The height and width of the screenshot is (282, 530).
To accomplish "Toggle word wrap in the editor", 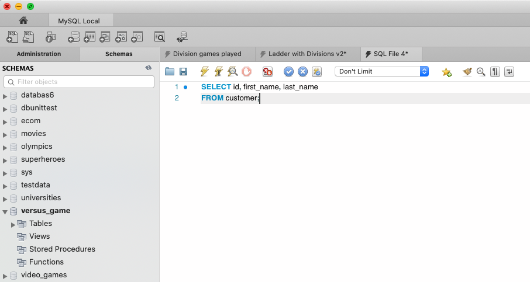I will coord(509,71).
